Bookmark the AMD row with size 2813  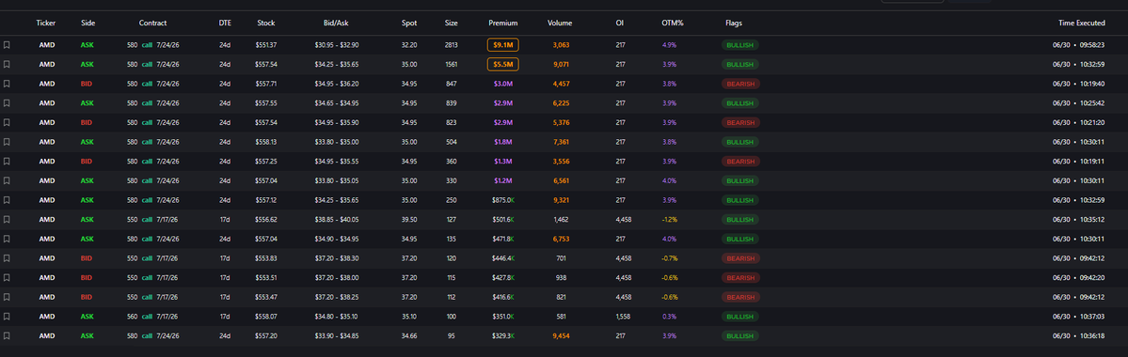[6, 44]
